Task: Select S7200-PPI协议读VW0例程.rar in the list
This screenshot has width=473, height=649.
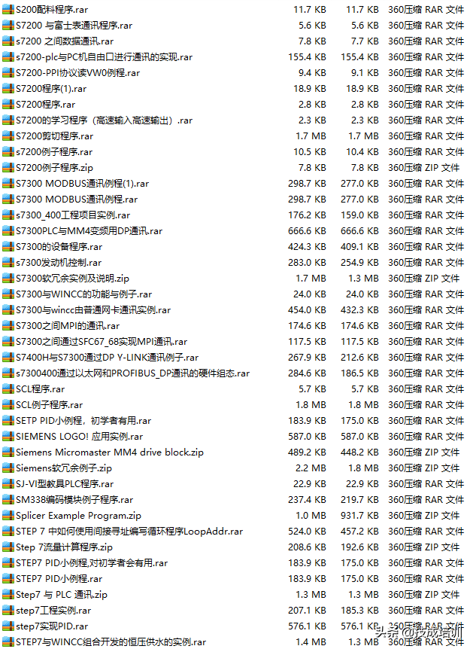Action: pyautogui.click(x=77, y=72)
